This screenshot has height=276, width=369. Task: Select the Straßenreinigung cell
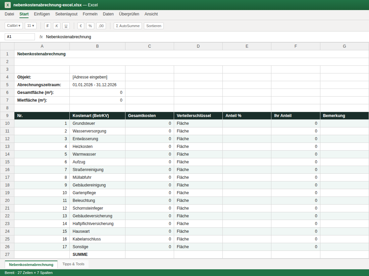point(97,170)
